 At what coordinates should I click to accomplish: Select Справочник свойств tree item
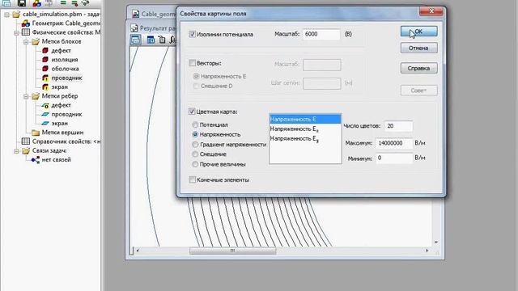pos(66,141)
